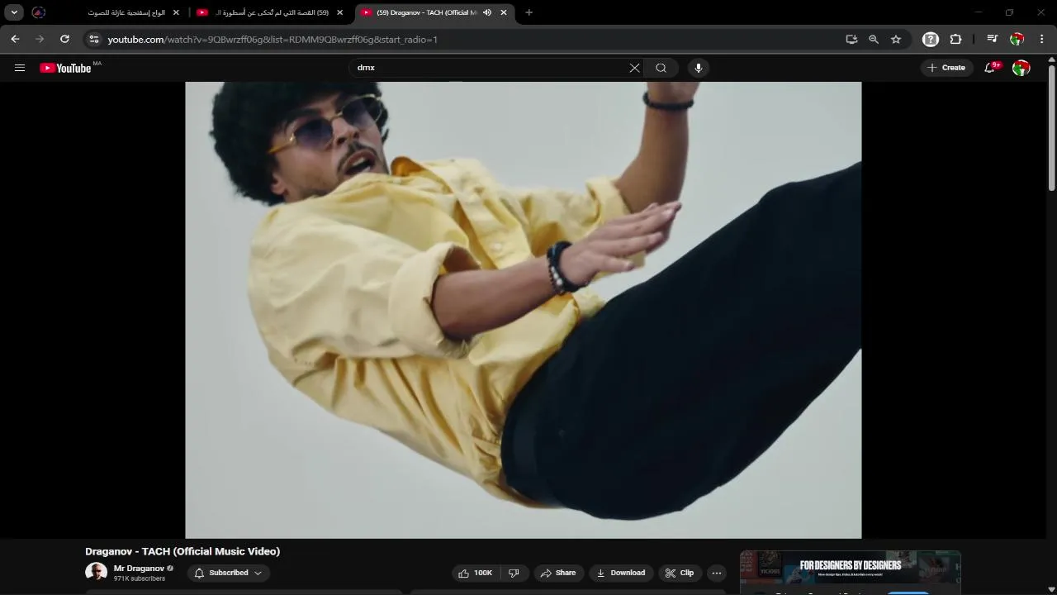Open the Create button
1057x595 pixels.
pos(946,68)
